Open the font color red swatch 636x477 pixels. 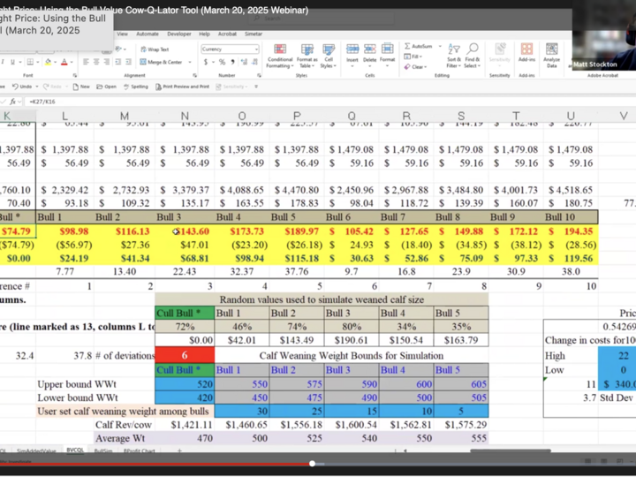[x=64, y=62]
